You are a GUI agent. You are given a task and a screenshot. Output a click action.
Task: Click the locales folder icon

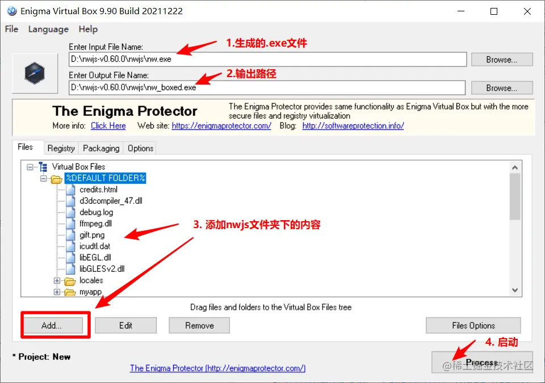(70, 281)
